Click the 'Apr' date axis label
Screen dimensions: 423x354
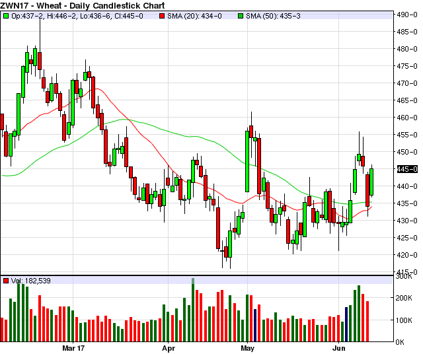[169, 348]
